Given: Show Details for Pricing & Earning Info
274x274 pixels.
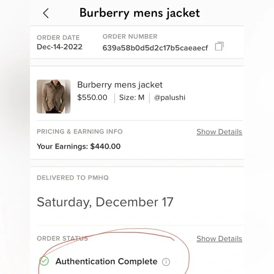Looking at the screenshot, I should point(219,132).
